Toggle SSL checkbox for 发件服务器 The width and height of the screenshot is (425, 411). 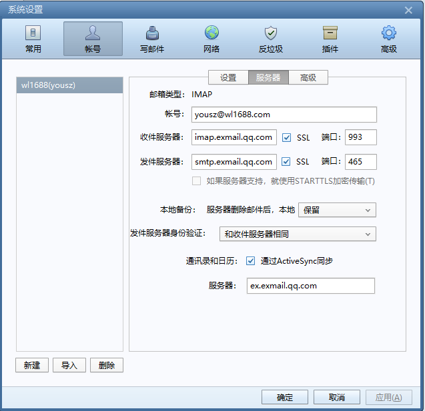click(286, 162)
